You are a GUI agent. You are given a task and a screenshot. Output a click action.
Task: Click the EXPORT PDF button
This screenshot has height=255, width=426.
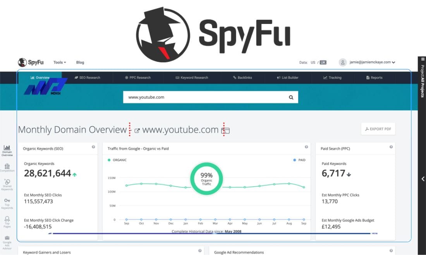[378, 129]
